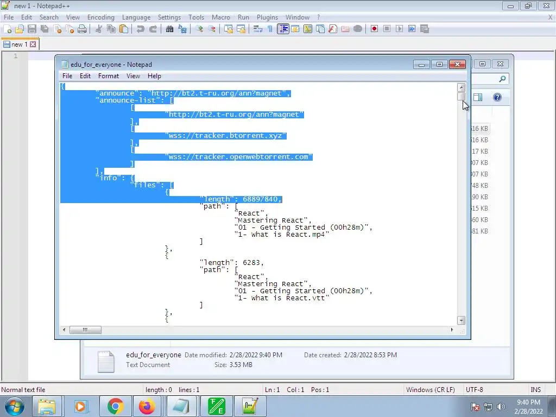The image size is (556, 417).
Task: Create a new document in Notepad++ toolbar
Action: click(x=8, y=29)
